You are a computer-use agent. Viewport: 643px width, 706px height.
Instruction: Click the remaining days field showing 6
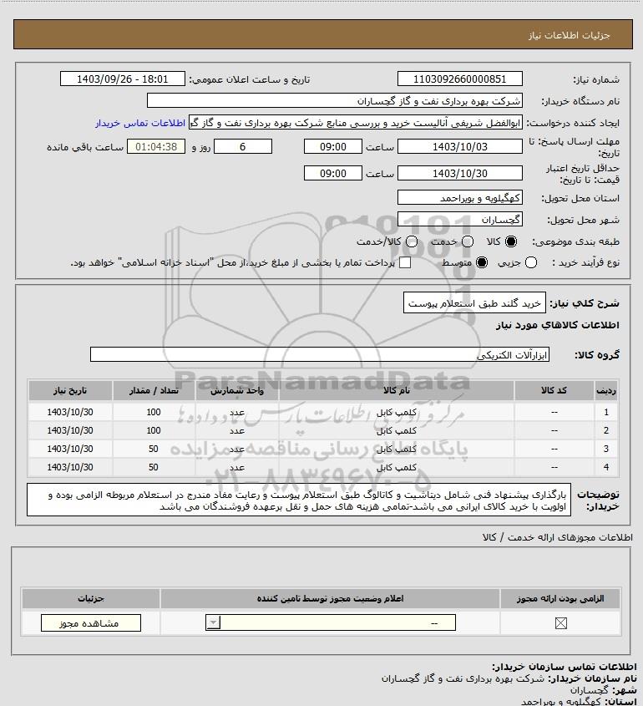(242, 146)
